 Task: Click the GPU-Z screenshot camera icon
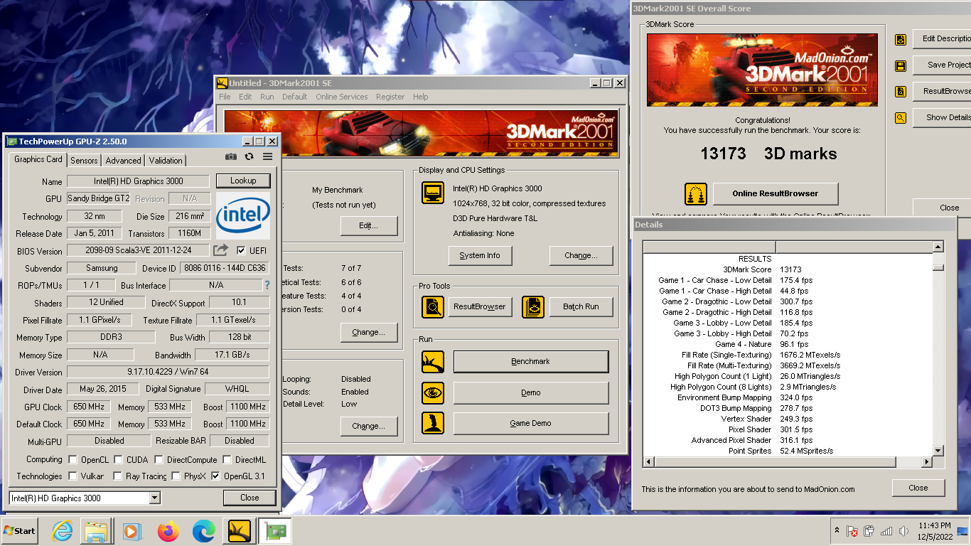click(x=231, y=156)
